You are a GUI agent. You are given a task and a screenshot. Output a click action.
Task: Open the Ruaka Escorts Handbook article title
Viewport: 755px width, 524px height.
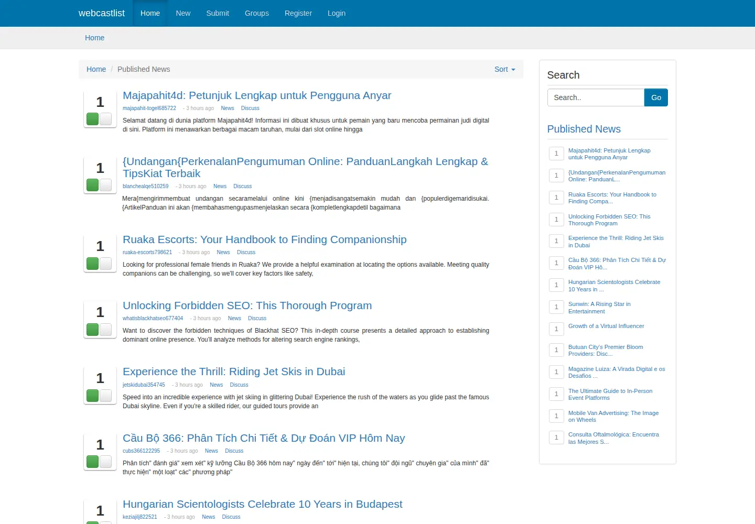point(265,239)
